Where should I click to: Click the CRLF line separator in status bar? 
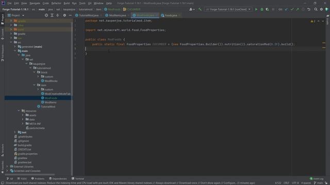287,183
